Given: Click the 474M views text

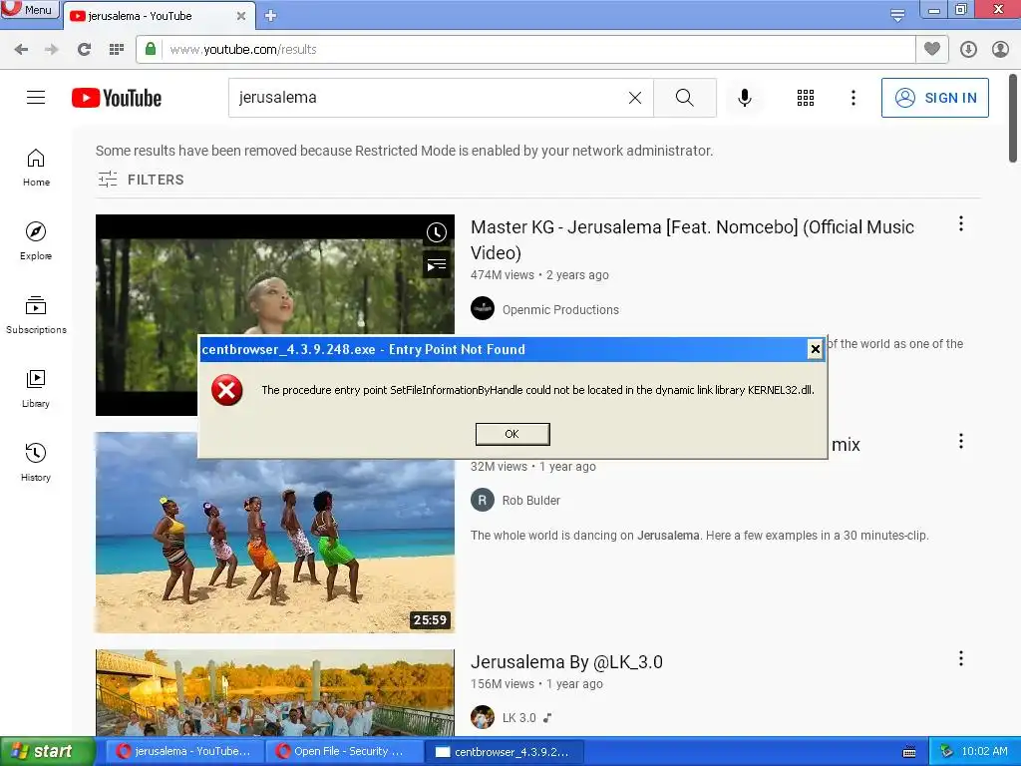Looking at the screenshot, I should 503,275.
